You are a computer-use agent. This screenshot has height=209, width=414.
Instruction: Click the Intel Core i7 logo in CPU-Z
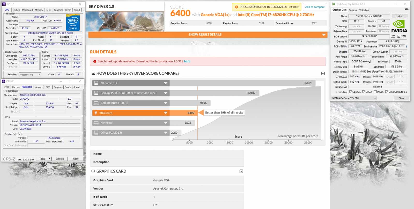[73, 23]
